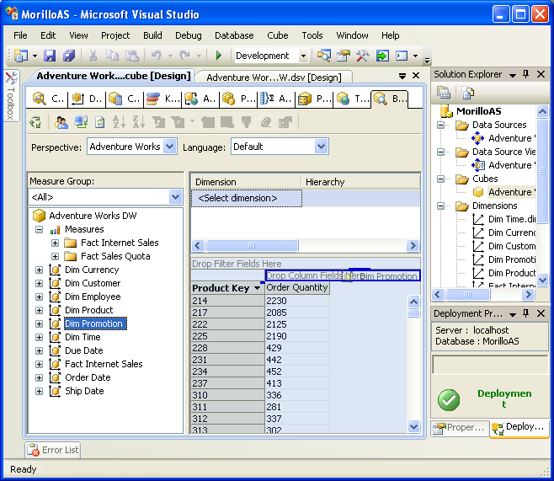Open the Toolbox side panel
The image size is (554, 481).
pos(11,96)
